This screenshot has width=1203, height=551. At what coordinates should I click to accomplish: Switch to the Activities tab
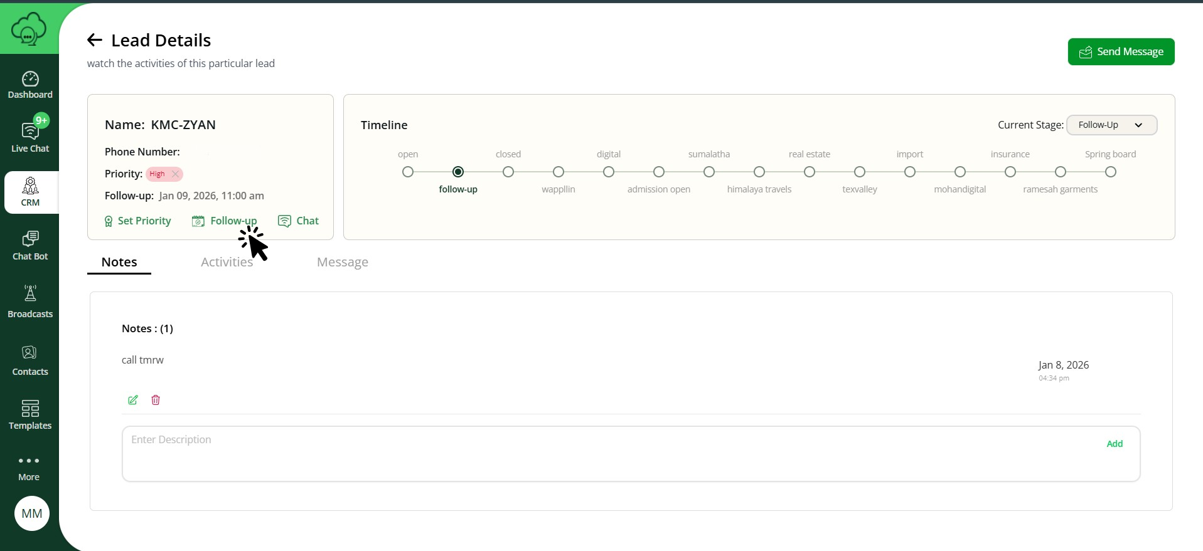point(227,262)
